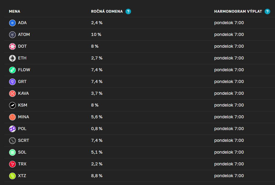Image resolution: width=275 pixels, height=185 pixels.
Task: Click the red KAVA coin icon
Action: point(12,94)
